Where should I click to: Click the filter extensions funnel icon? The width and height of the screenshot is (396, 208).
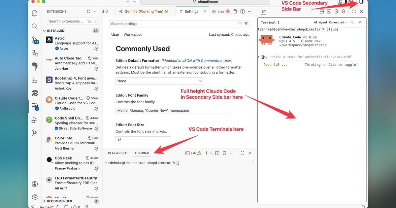(x=96, y=21)
